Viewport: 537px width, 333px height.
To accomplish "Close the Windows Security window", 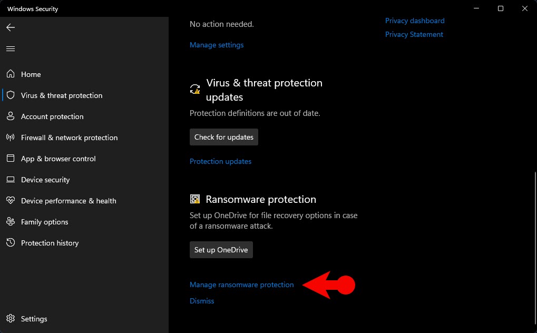I will coord(525,8).
